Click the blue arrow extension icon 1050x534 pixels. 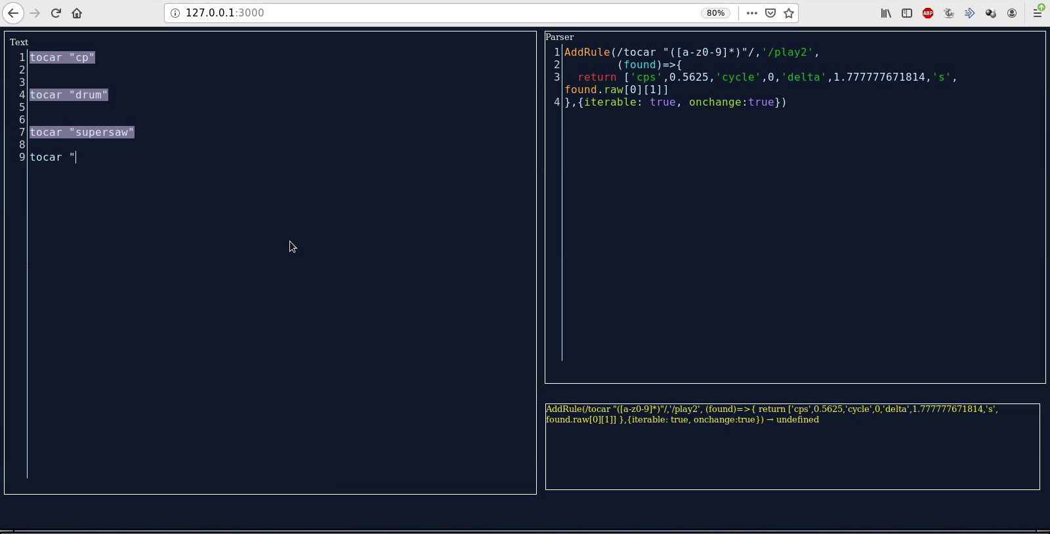[x=970, y=13]
